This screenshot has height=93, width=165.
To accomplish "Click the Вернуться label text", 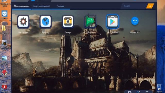I will tap(135, 32).
